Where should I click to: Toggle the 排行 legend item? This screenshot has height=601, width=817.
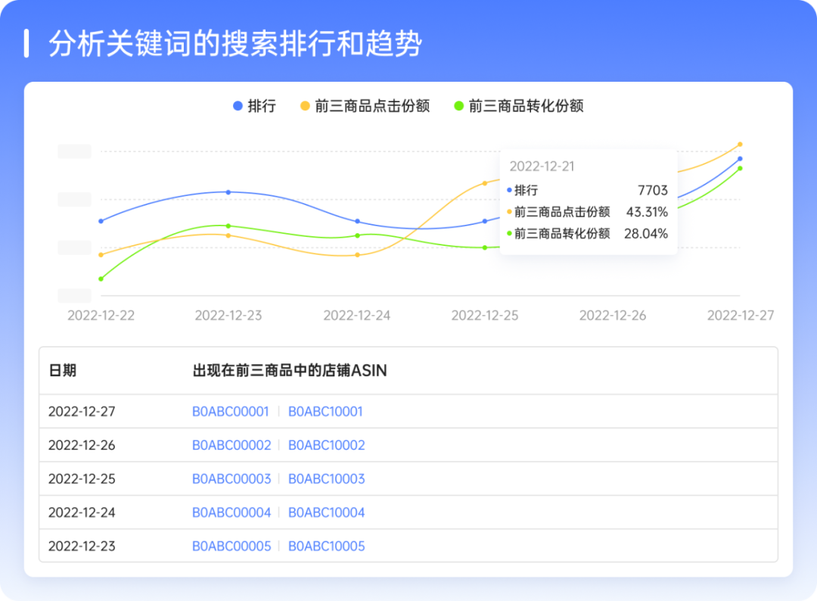(254, 106)
